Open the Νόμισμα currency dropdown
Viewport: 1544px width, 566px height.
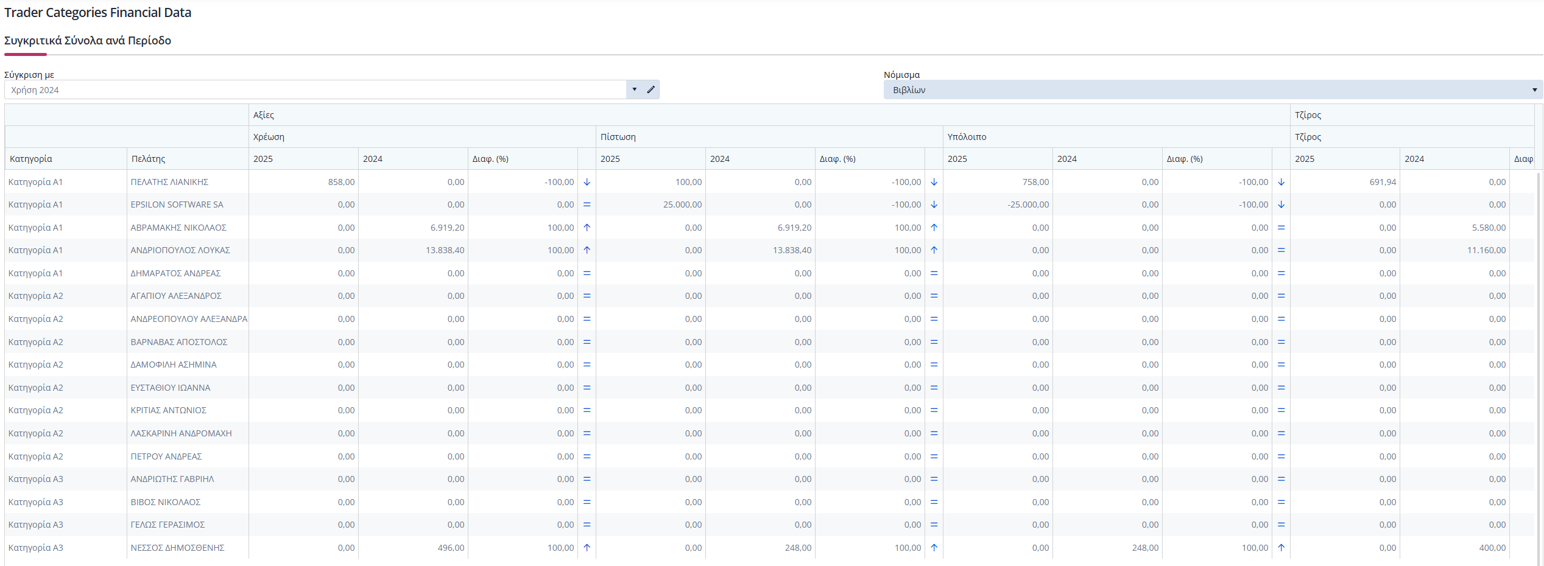[1213, 89]
